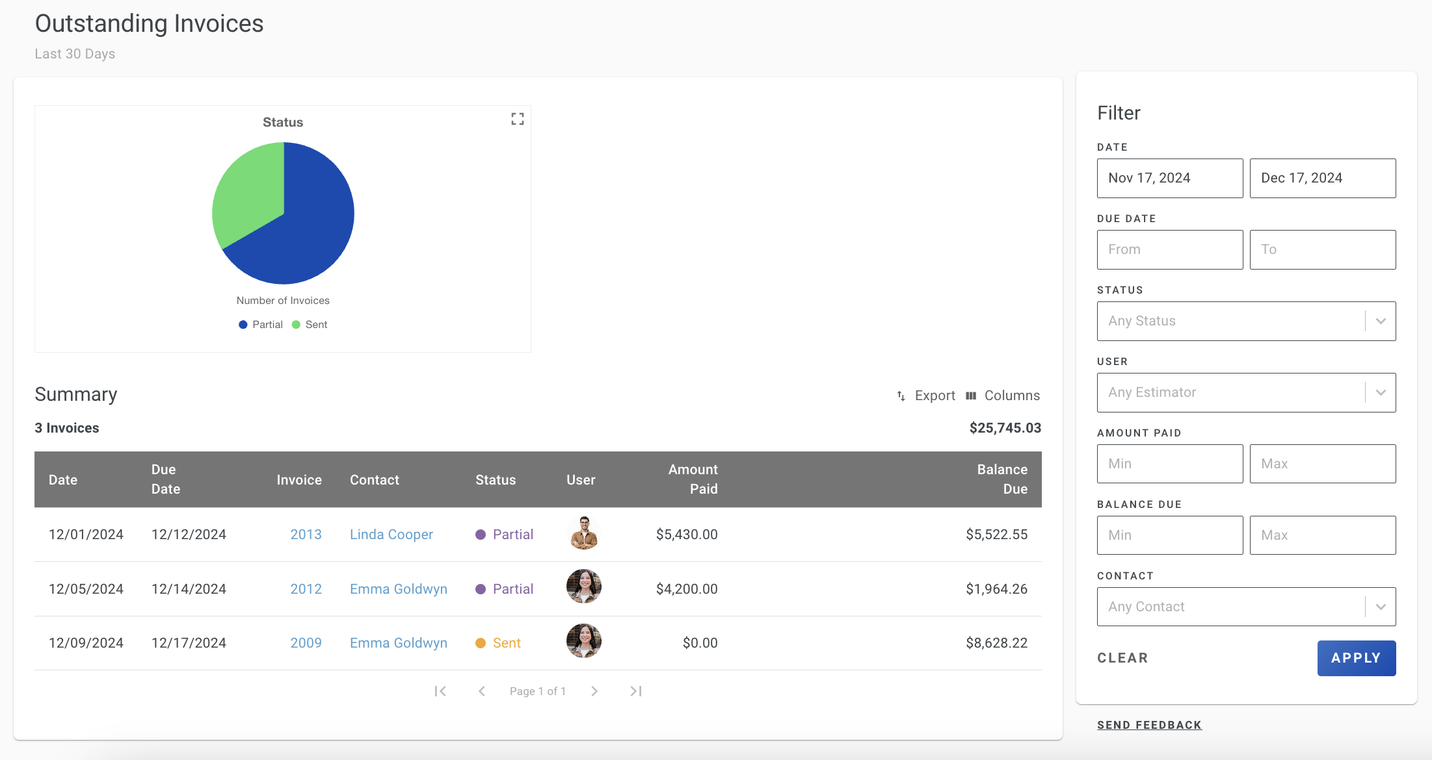Screen dimensions: 1432x760
Task: Click the user avatar for invoice 2012
Action: tap(584, 586)
